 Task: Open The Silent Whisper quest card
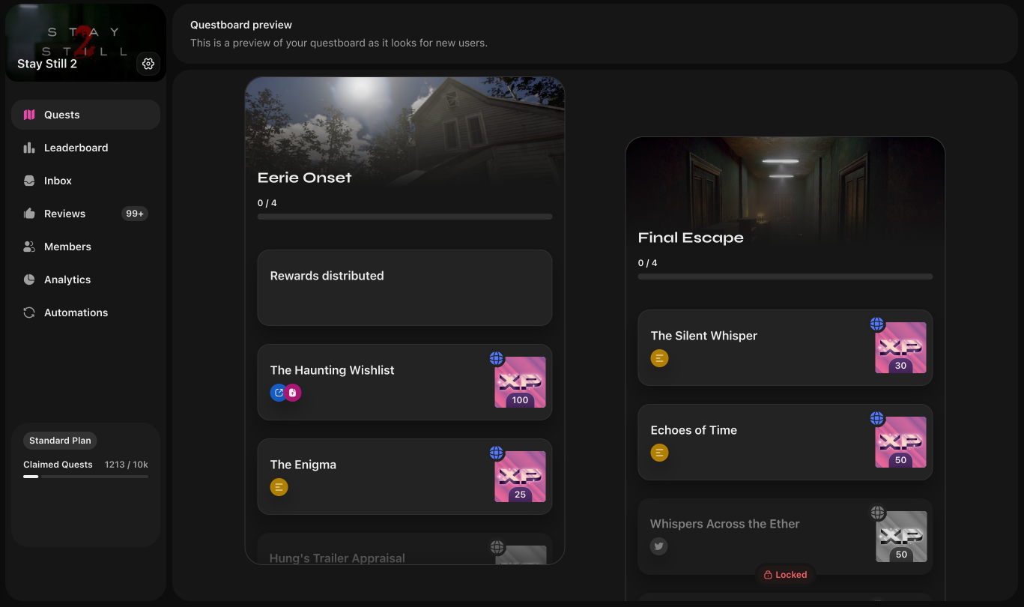[x=785, y=348]
